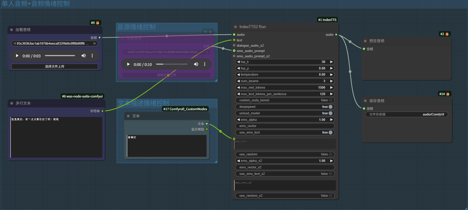Click the 文本 node's text box

(x=167, y=146)
